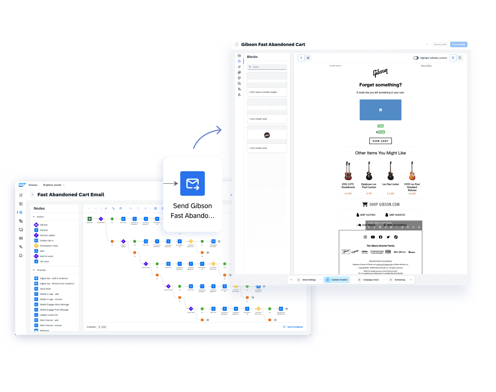Toggle Highlight editable content switch

pyautogui.click(x=416, y=58)
